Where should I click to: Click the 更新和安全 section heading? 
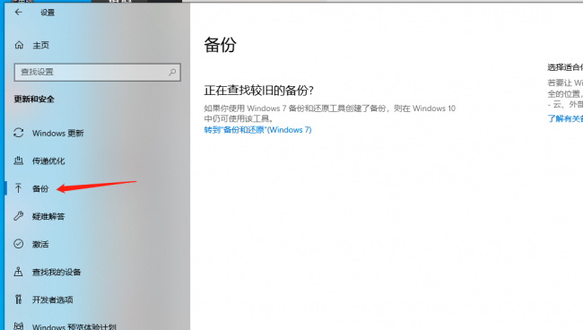pos(34,100)
